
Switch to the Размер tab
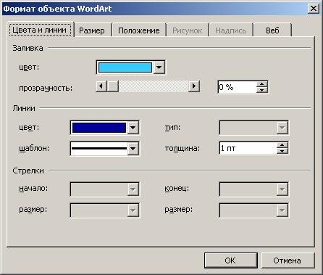(93, 30)
